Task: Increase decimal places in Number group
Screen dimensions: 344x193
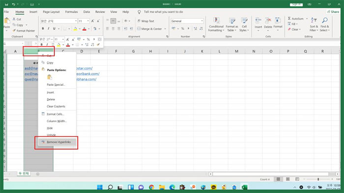Action: point(195,28)
